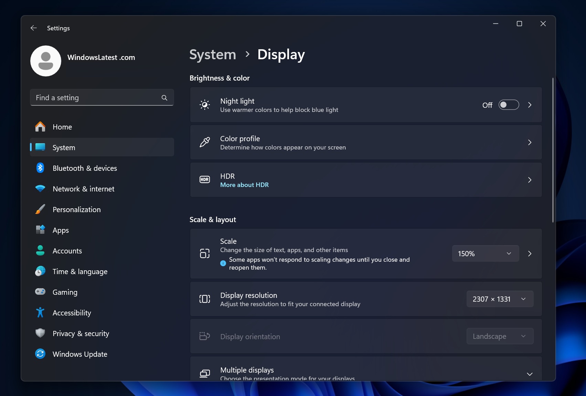This screenshot has height=396, width=586.
Task: Open the Display resolution dropdown
Action: pos(500,299)
